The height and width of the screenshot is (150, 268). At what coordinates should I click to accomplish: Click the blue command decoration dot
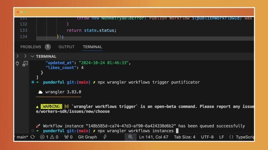[x=33, y=82]
